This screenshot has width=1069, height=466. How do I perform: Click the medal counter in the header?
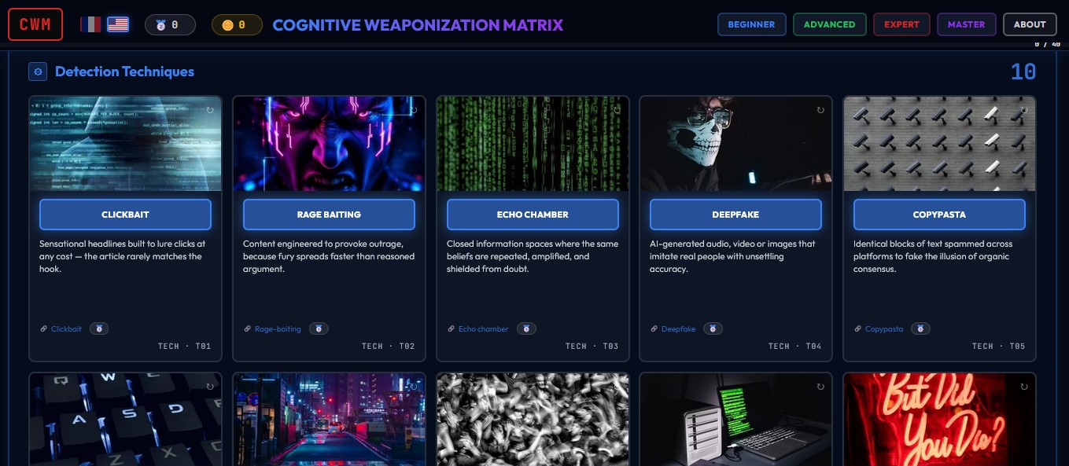click(170, 25)
